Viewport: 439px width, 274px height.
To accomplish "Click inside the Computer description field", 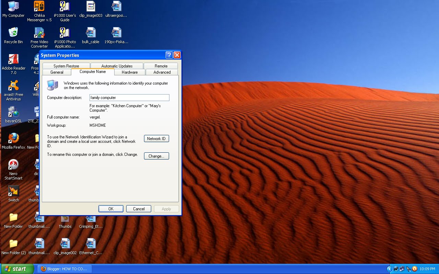I will click(x=129, y=98).
